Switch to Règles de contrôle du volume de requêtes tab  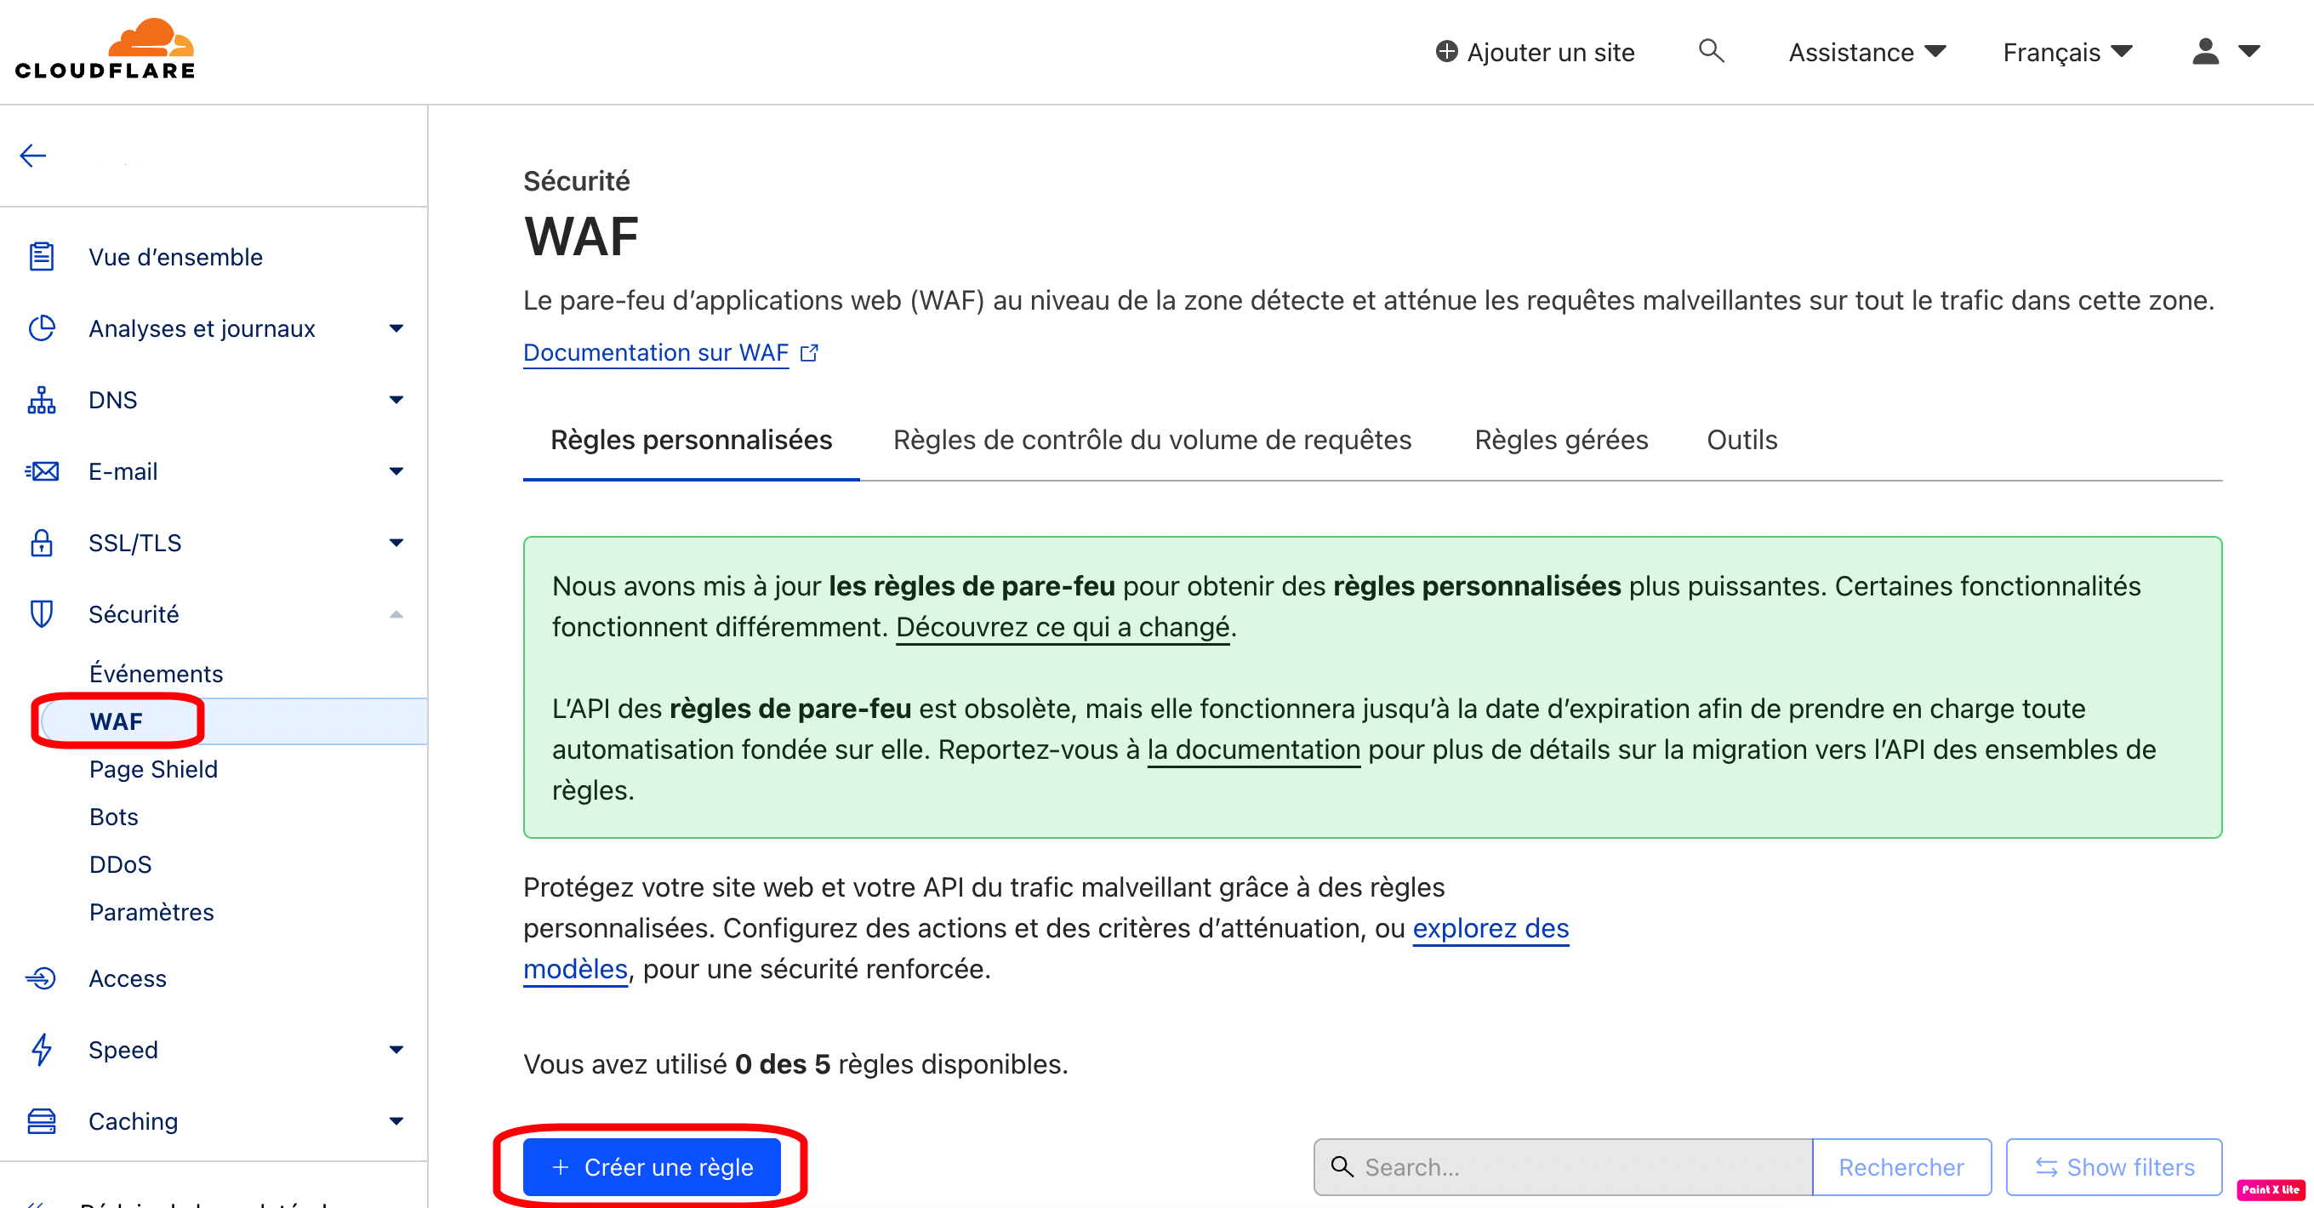pyautogui.click(x=1152, y=440)
